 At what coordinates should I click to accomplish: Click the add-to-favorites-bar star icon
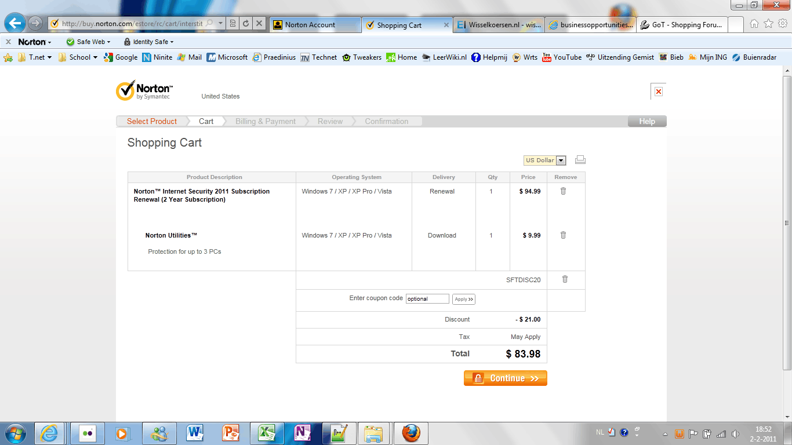point(8,57)
